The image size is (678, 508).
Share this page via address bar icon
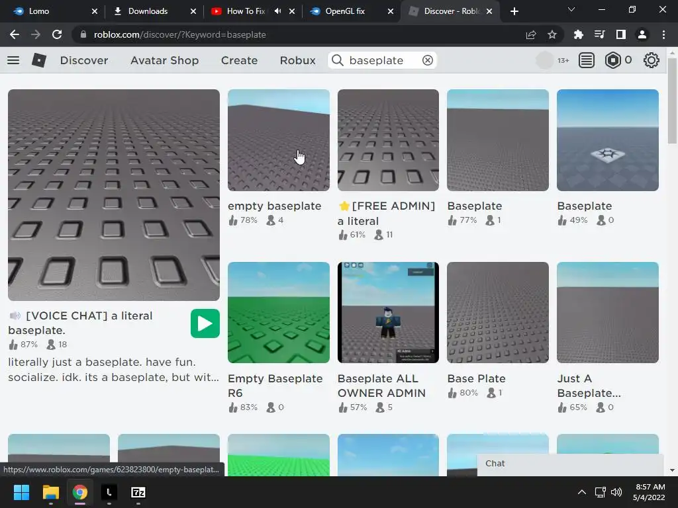[531, 34]
